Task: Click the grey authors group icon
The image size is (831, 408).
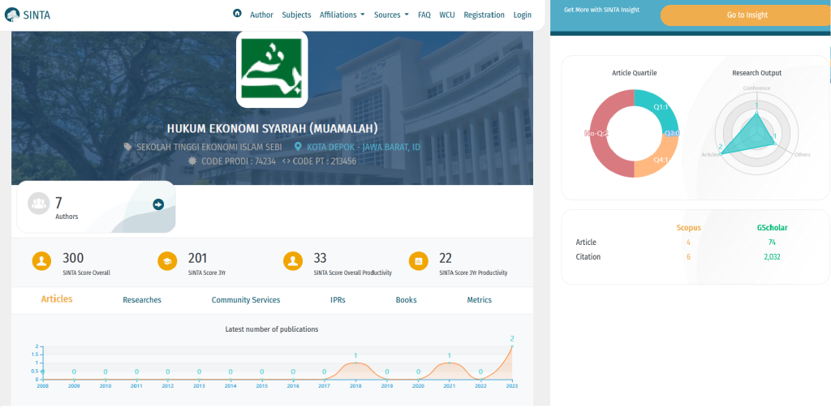Action: [x=39, y=204]
